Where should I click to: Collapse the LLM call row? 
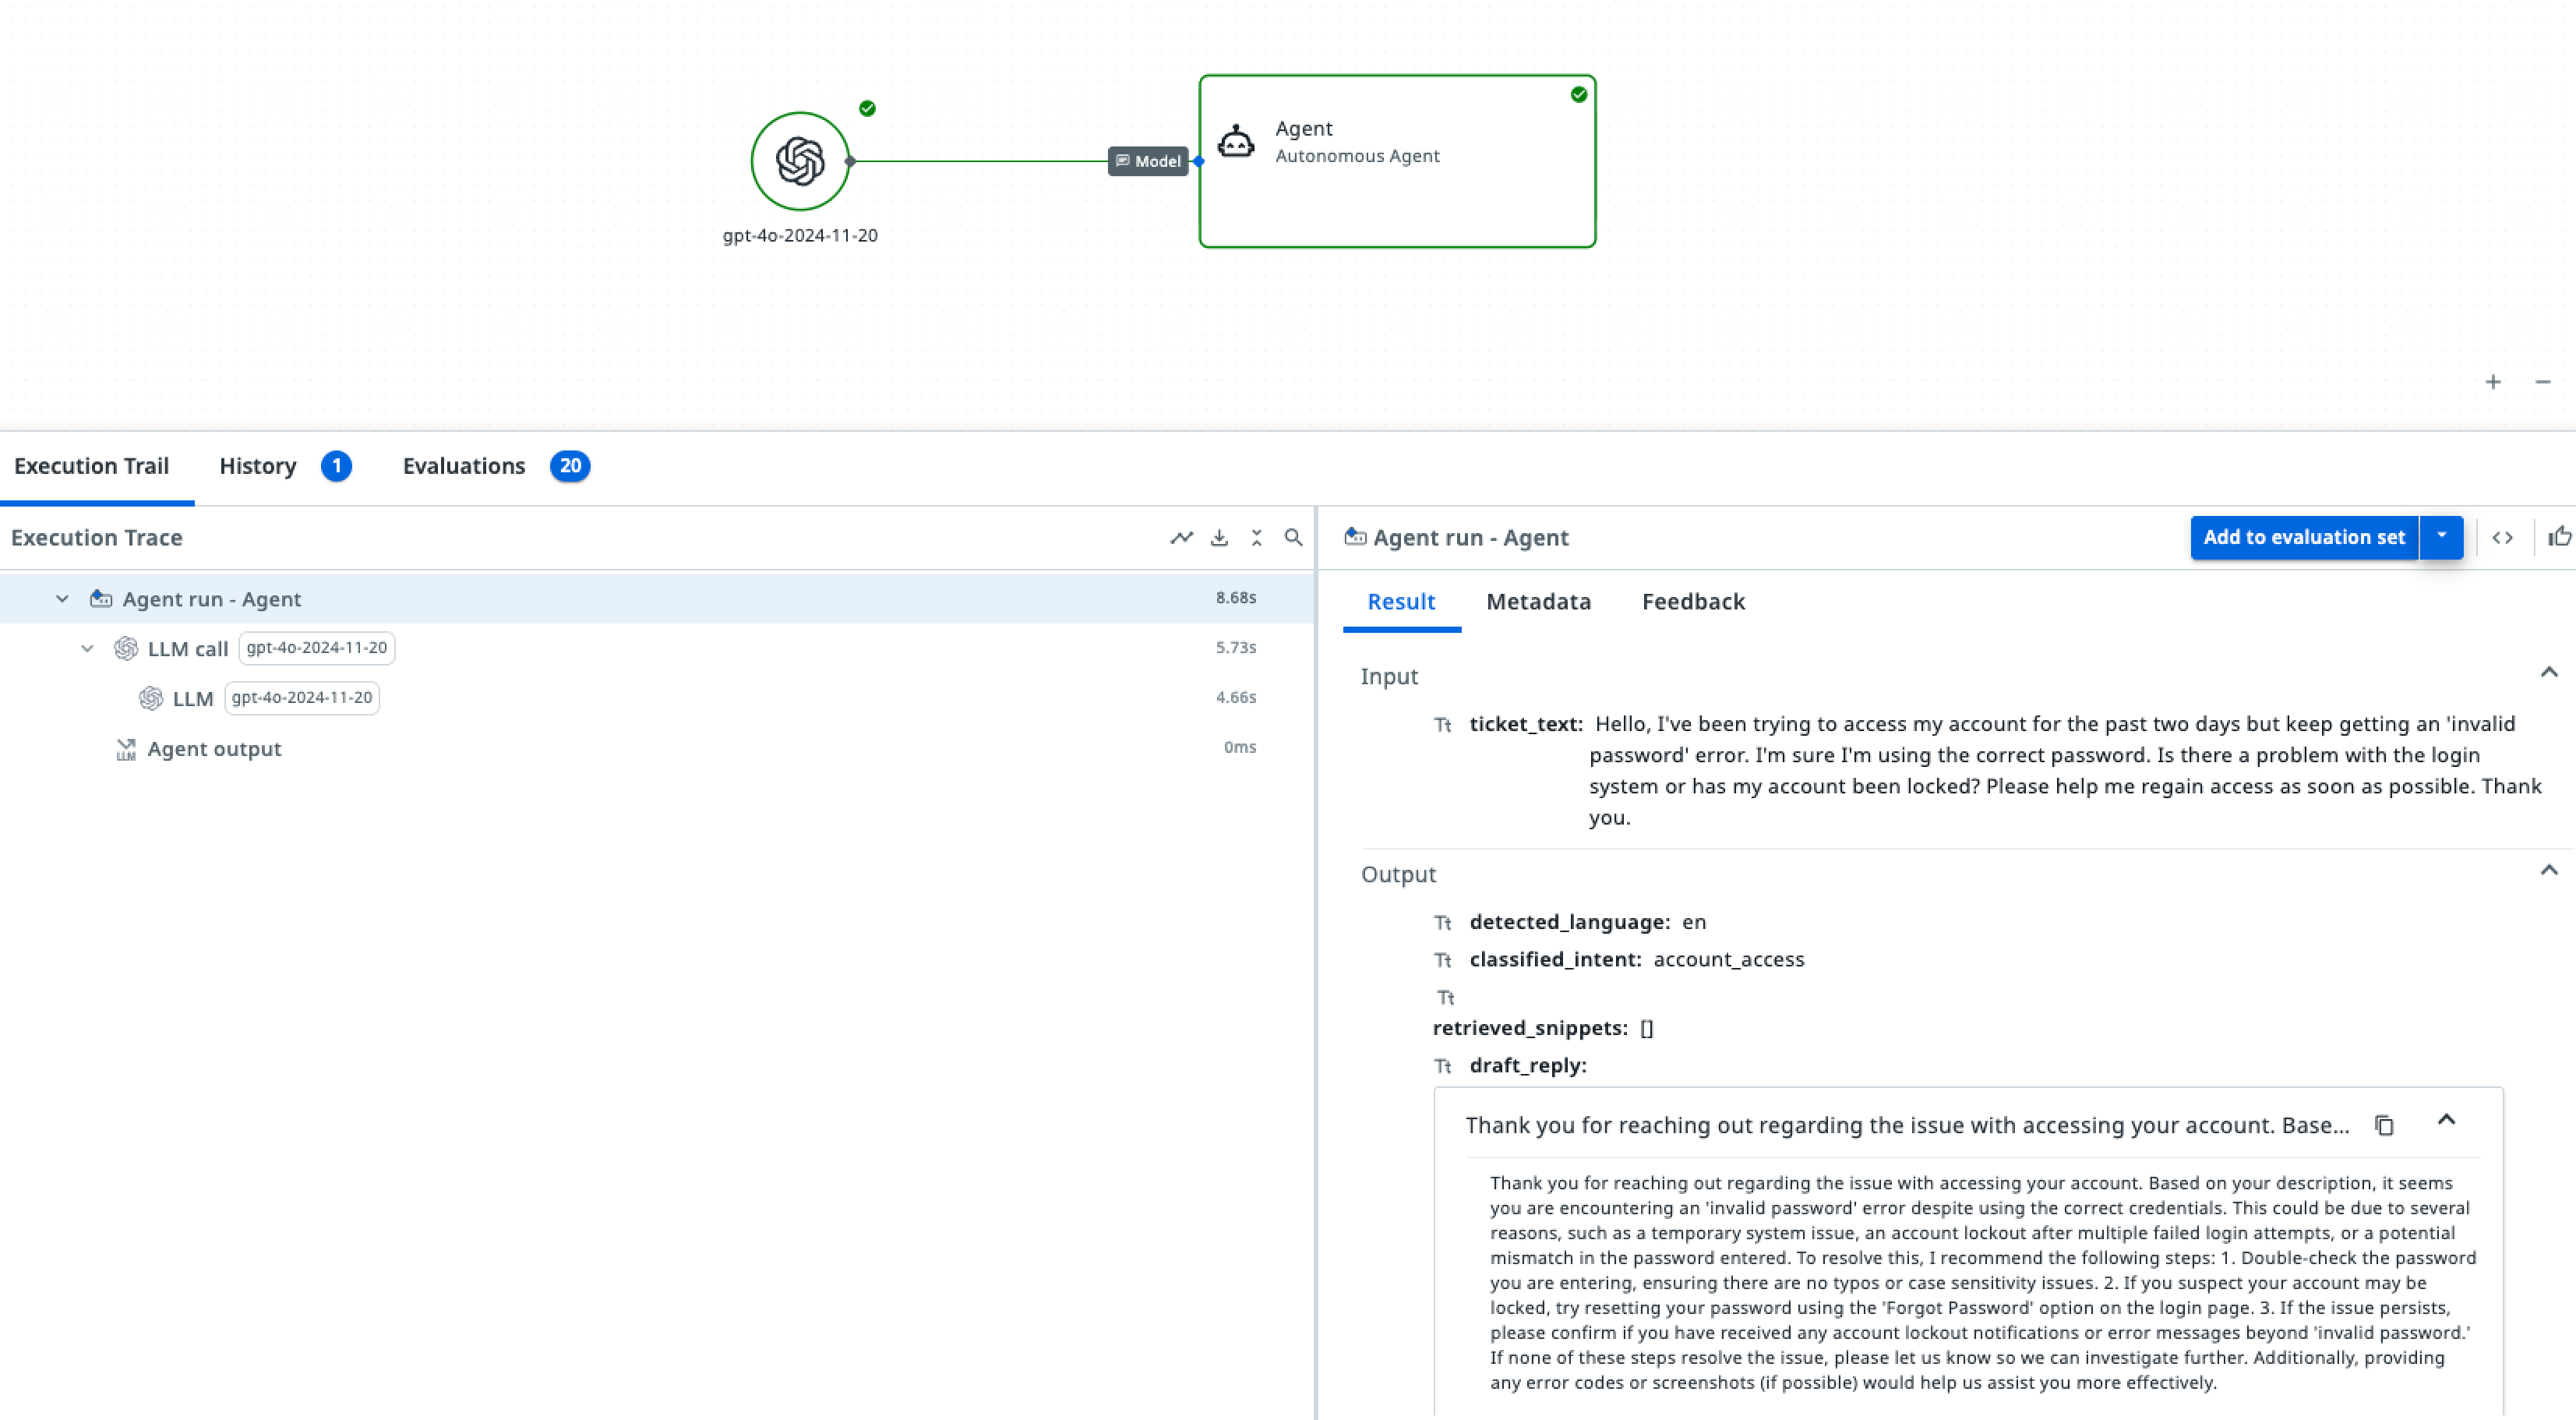tap(87, 649)
